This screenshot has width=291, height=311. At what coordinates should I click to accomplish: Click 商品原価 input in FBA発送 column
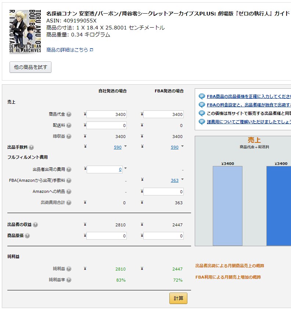coord(164,236)
